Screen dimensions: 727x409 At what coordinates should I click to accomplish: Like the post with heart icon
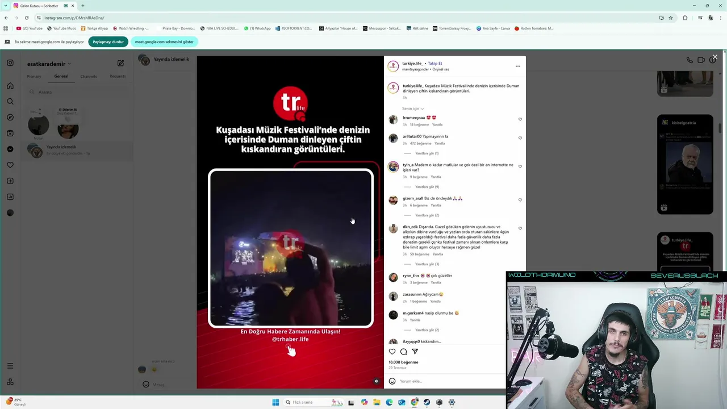coord(392,352)
